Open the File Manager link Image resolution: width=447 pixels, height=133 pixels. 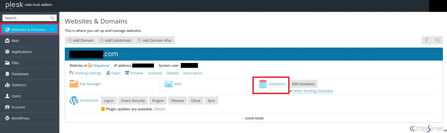[x=90, y=84]
